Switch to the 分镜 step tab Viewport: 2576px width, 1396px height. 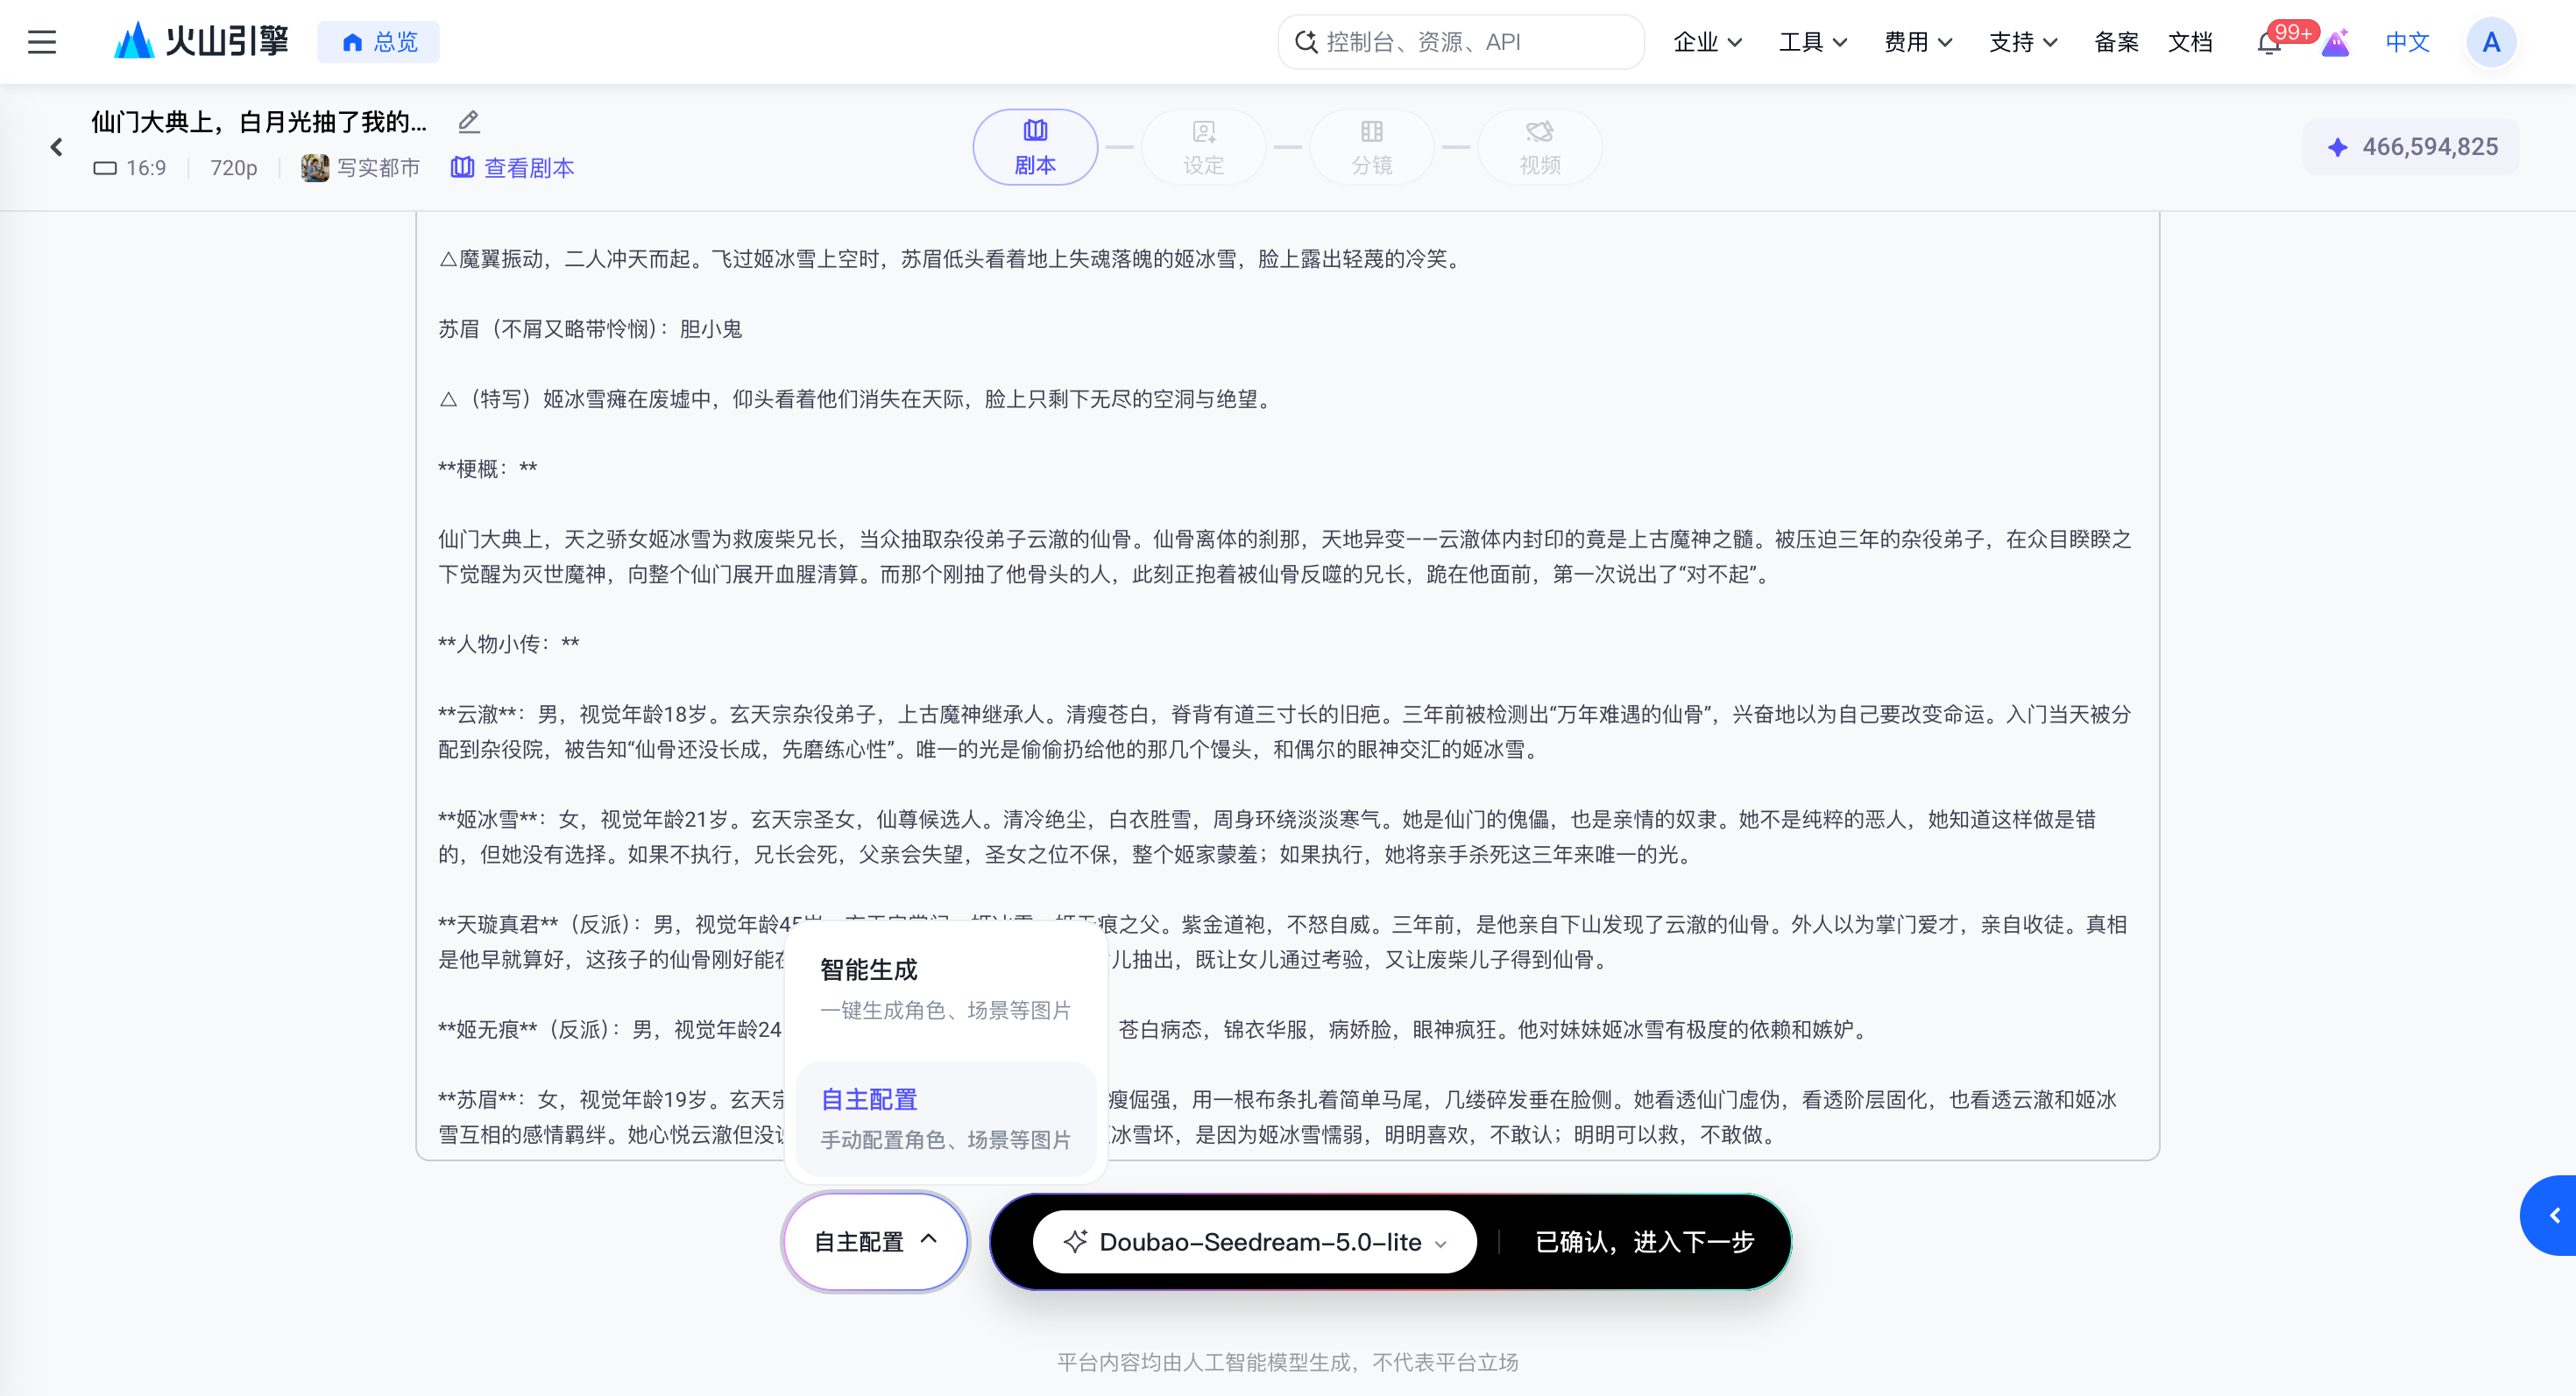point(1371,147)
